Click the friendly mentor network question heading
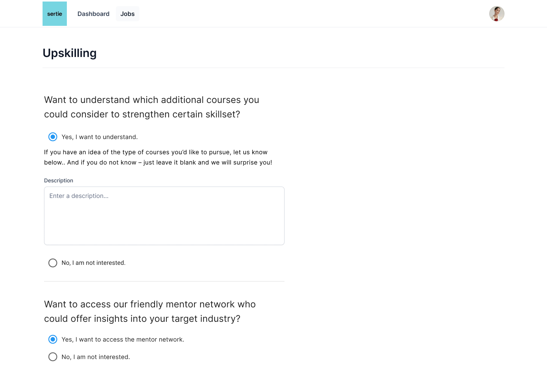Viewport: 547px width, 375px height. (150, 312)
